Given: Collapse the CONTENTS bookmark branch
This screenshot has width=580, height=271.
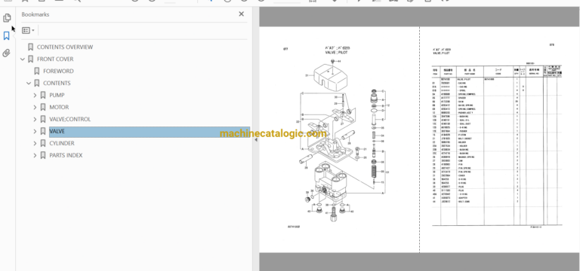Looking at the screenshot, I should (29, 84).
